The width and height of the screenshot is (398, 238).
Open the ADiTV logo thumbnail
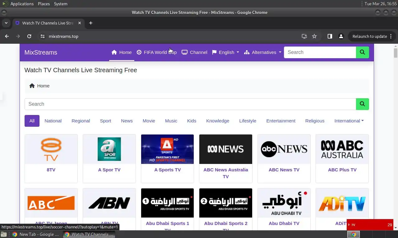coord(342,203)
